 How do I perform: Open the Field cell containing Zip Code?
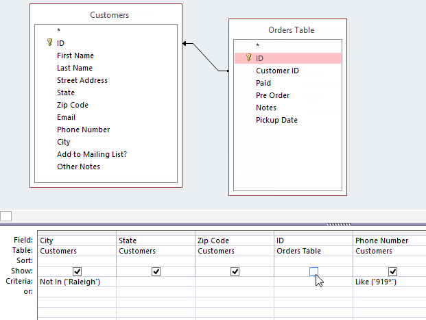click(235, 241)
